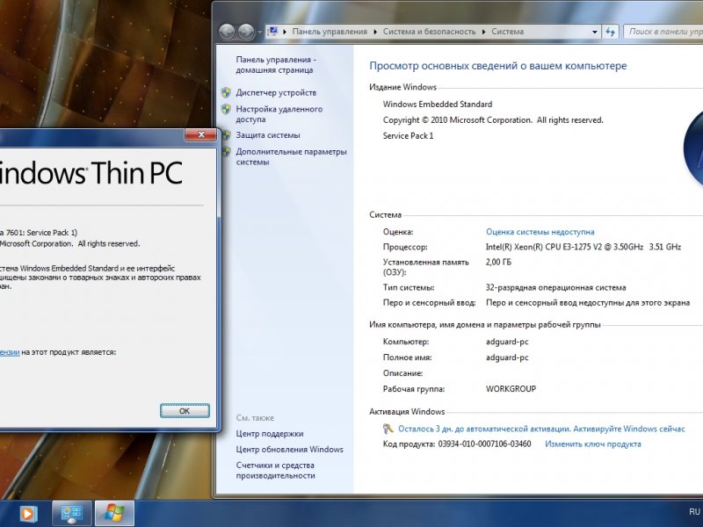
Task: Switch to the Control Panel taskbar button
Action: 72,513
